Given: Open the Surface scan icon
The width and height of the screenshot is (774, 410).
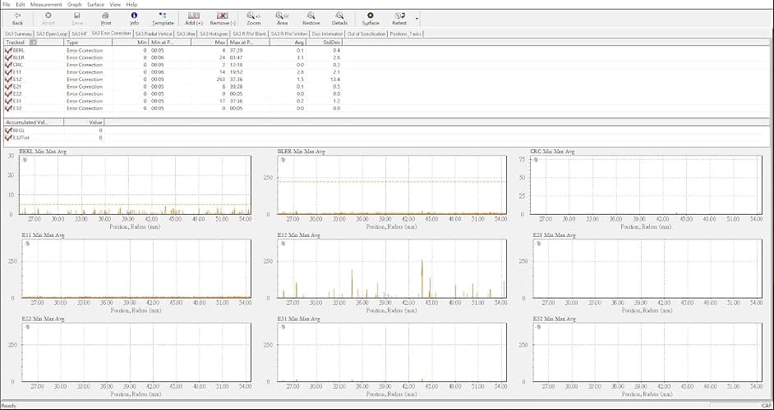Looking at the screenshot, I should point(371,16).
